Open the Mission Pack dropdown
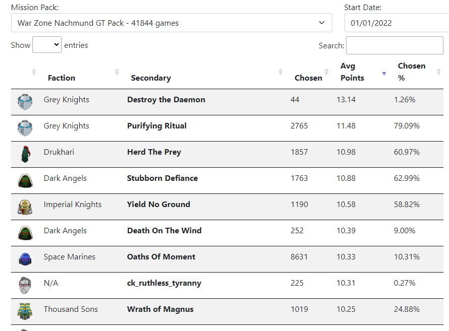 click(x=171, y=23)
